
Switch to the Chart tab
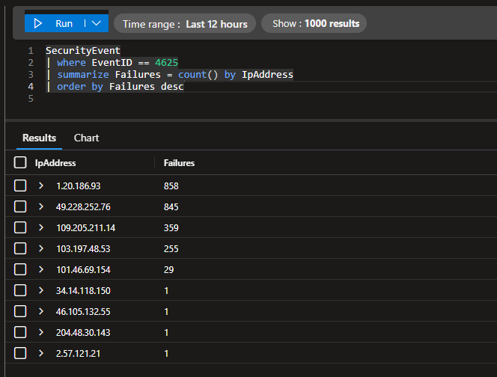86,138
